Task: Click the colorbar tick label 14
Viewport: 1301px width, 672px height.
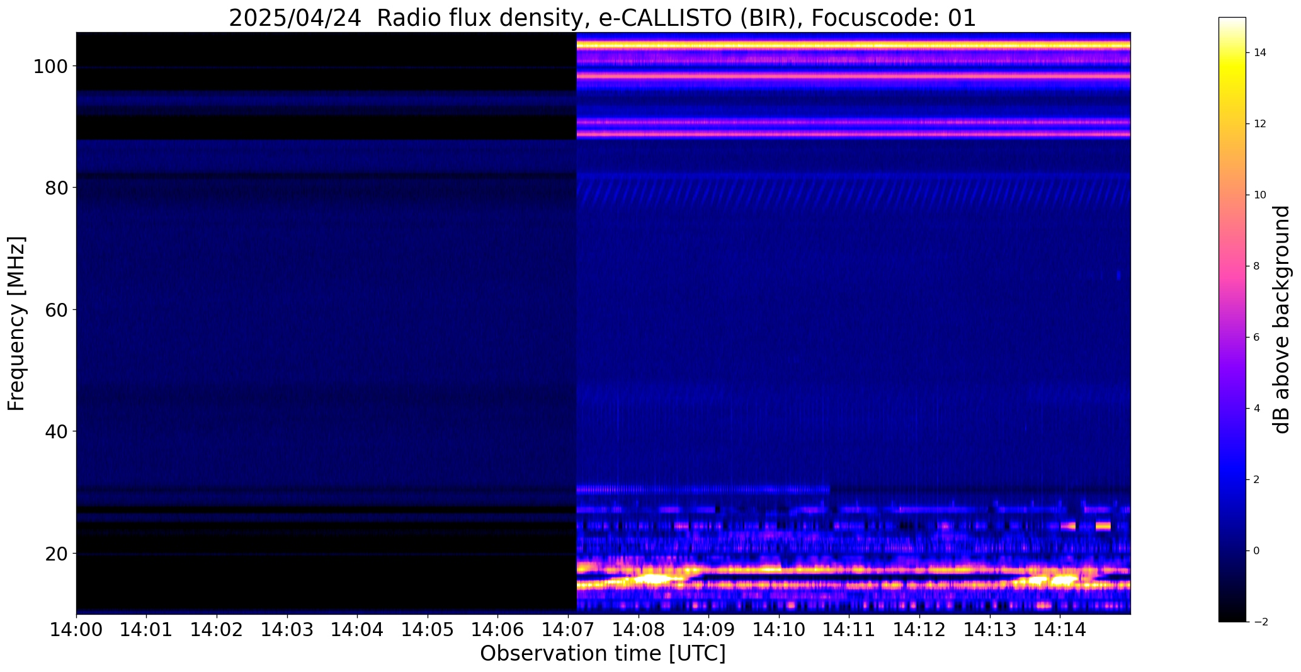Action: [1260, 53]
